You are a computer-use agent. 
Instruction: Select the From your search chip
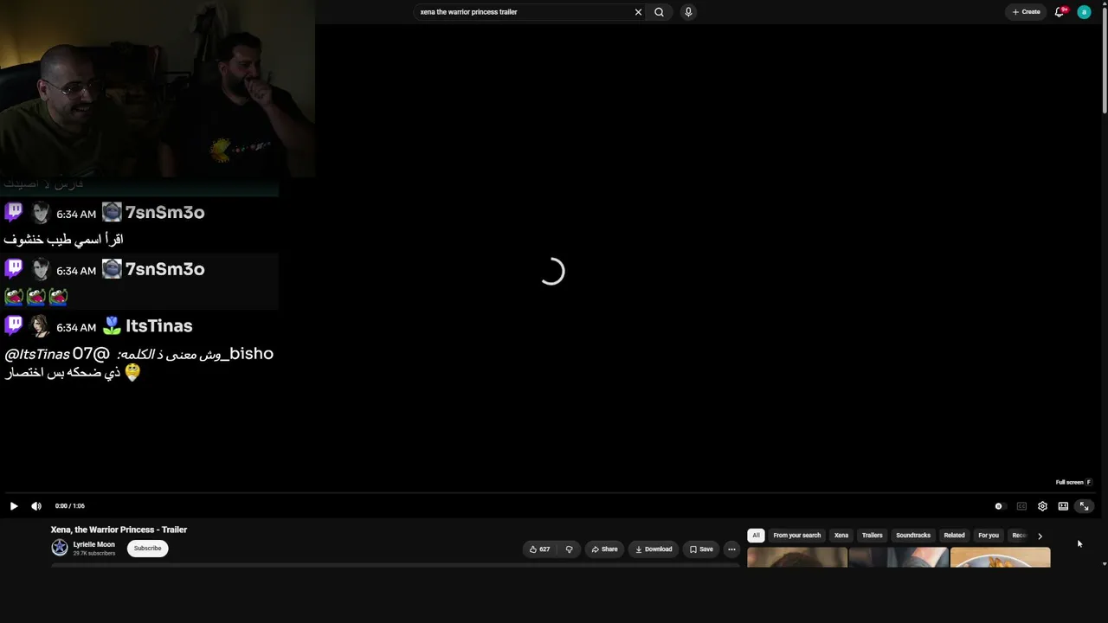tap(796, 536)
